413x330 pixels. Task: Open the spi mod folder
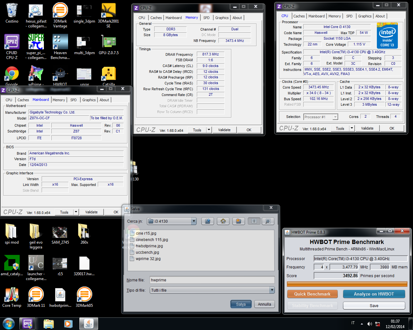(12, 234)
